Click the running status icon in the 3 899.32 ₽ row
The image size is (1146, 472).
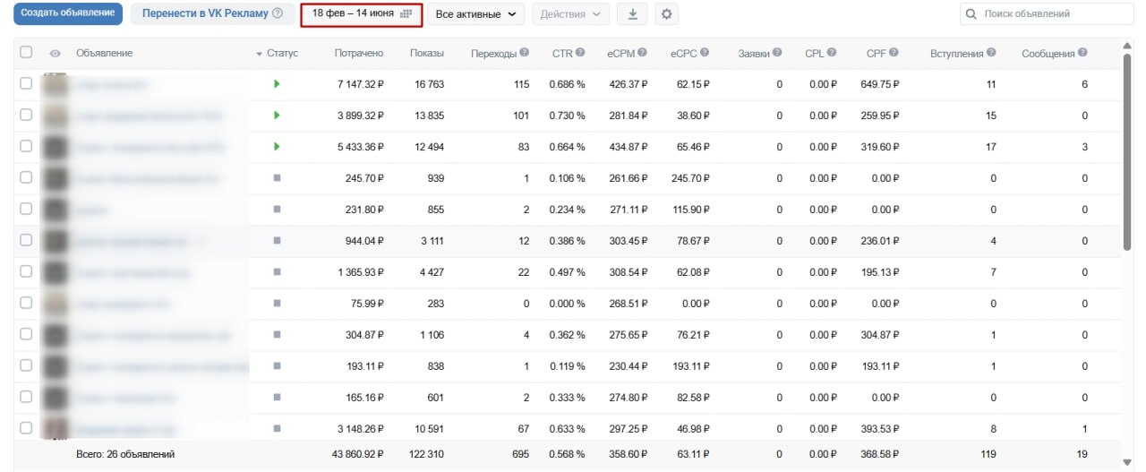(x=277, y=115)
